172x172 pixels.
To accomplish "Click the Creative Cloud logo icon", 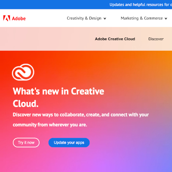I will coord(23,72).
